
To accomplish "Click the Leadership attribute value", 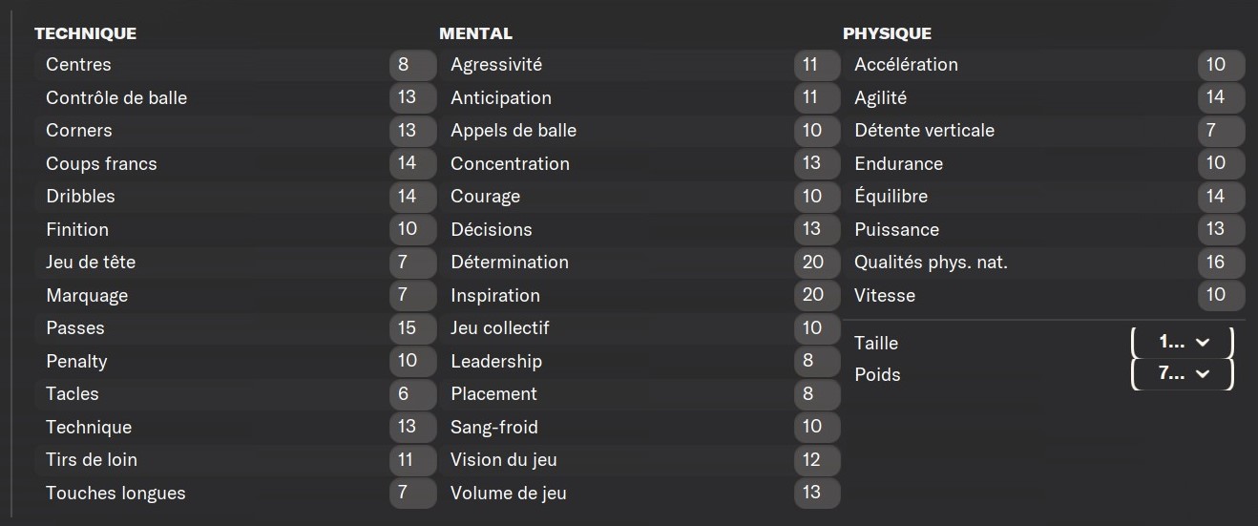I will click(817, 361).
